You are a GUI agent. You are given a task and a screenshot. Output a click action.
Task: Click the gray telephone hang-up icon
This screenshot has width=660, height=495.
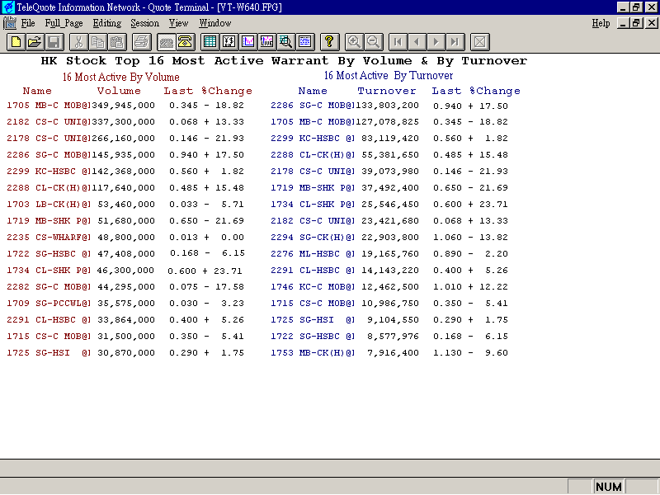166,42
